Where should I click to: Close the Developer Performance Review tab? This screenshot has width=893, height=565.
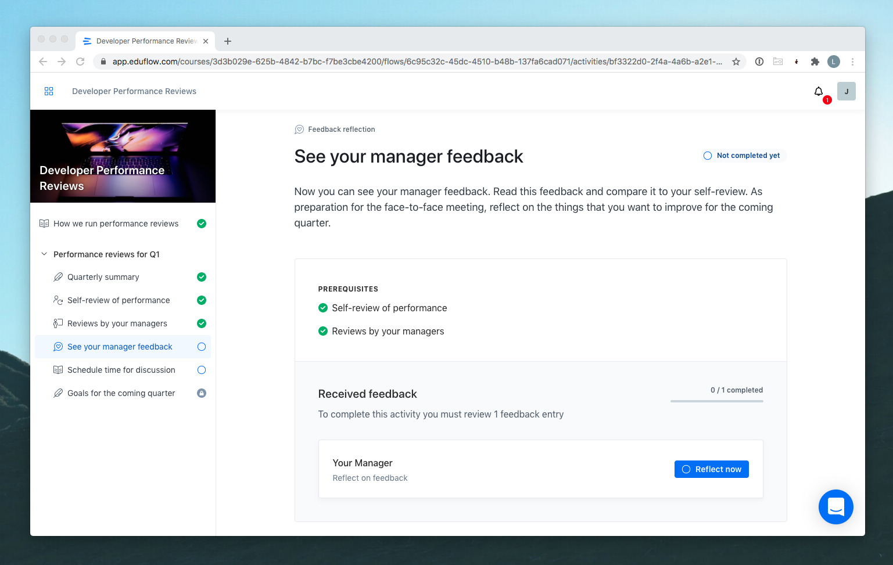coord(206,41)
